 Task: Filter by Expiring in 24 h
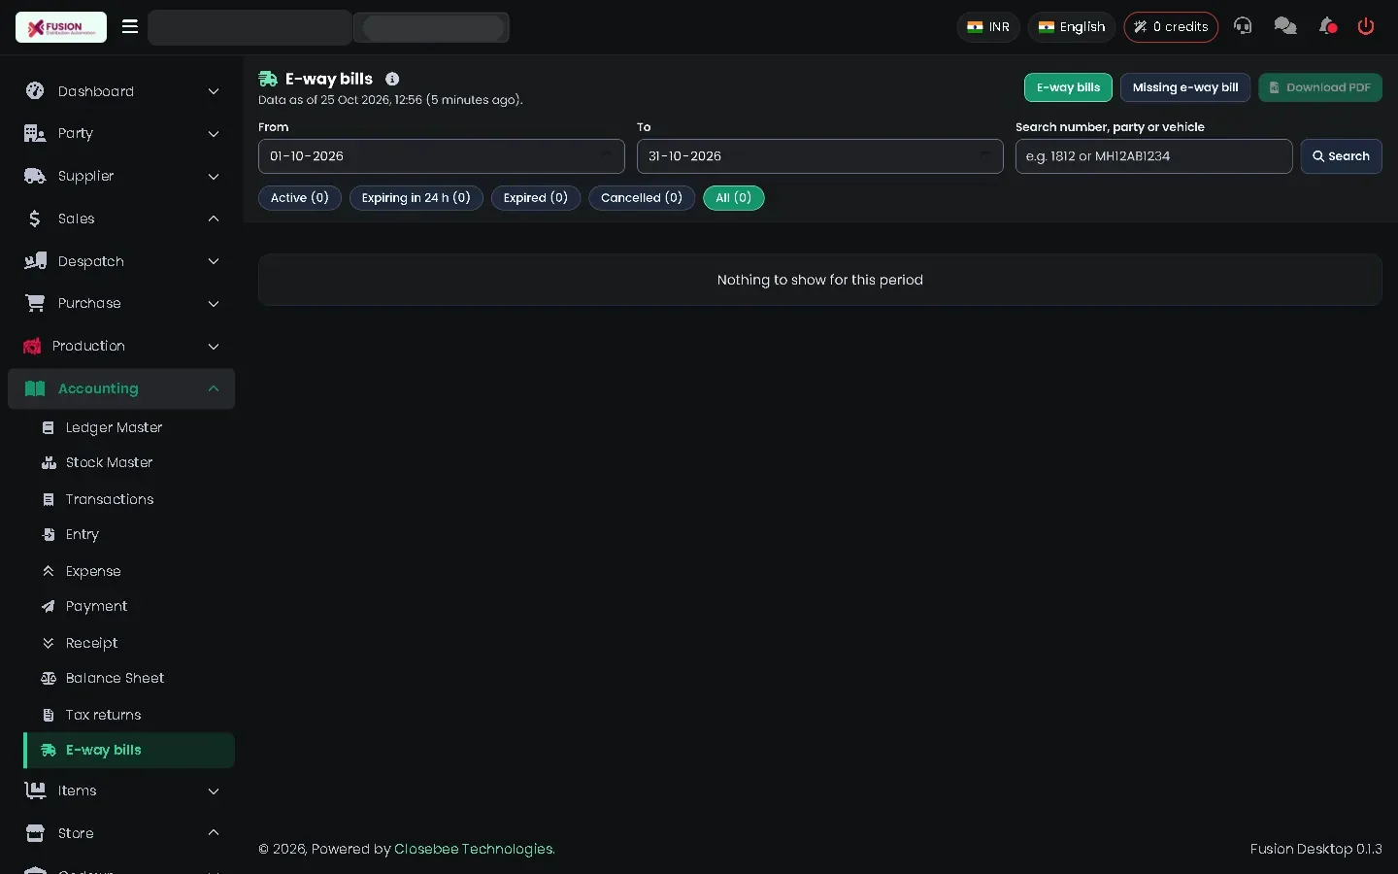[416, 198]
